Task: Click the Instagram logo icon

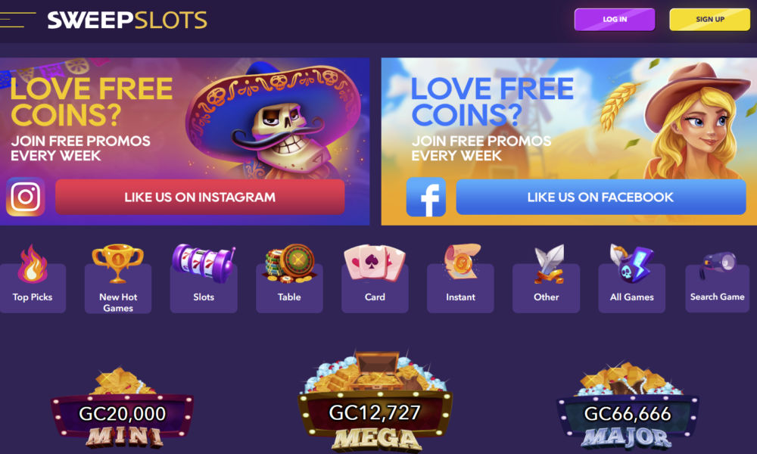Action: (x=26, y=197)
